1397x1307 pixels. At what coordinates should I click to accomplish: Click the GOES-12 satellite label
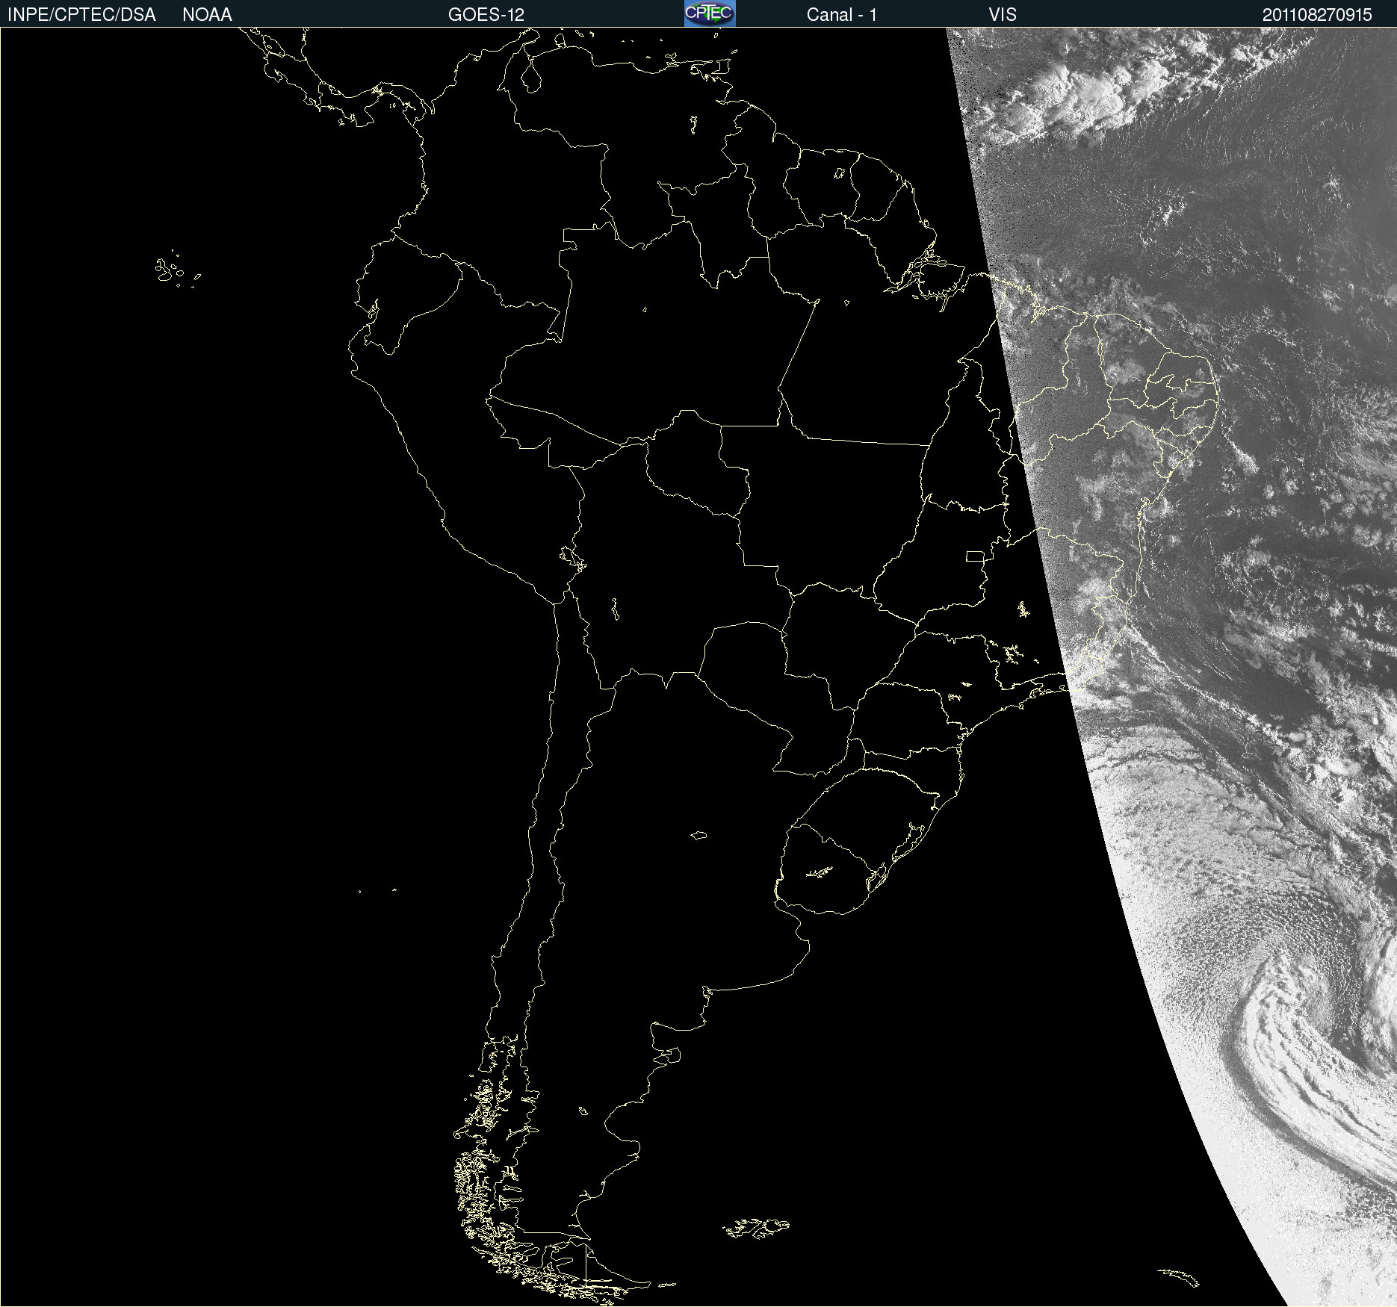(486, 15)
